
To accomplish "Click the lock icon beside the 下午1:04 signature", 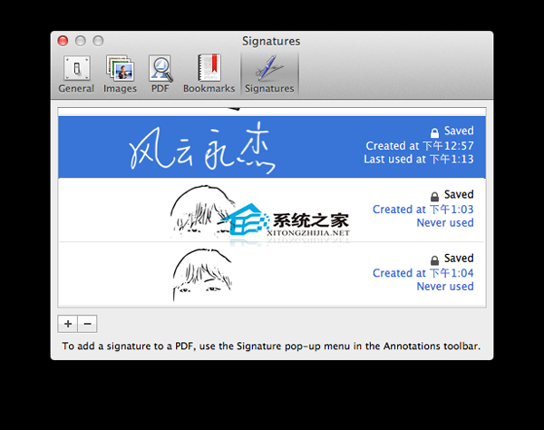I will coord(435,259).
